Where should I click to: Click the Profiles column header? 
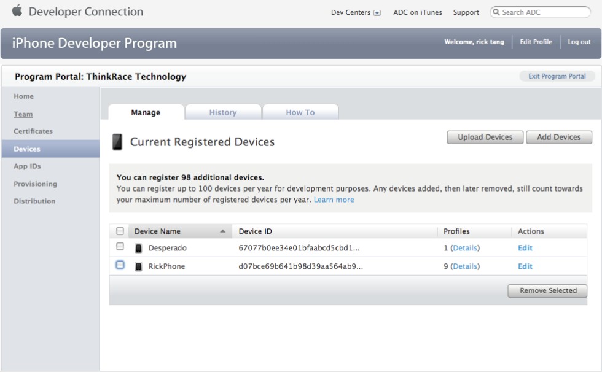[x=456, y=231]
